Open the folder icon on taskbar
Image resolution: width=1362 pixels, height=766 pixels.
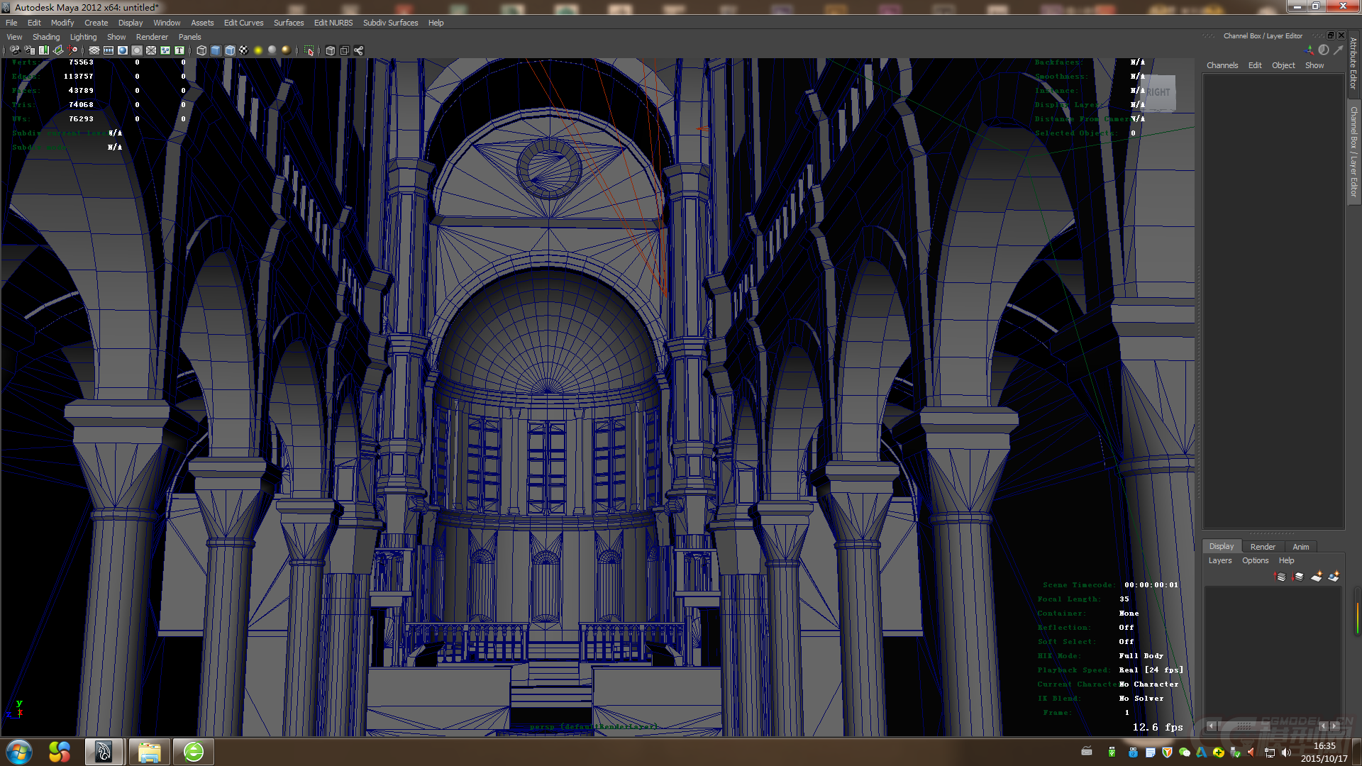click(149, 752)
